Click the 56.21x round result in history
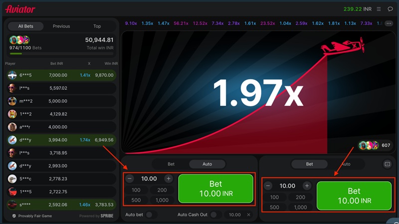This screenshot has height=224, width=399. click(x=181, y=23)
